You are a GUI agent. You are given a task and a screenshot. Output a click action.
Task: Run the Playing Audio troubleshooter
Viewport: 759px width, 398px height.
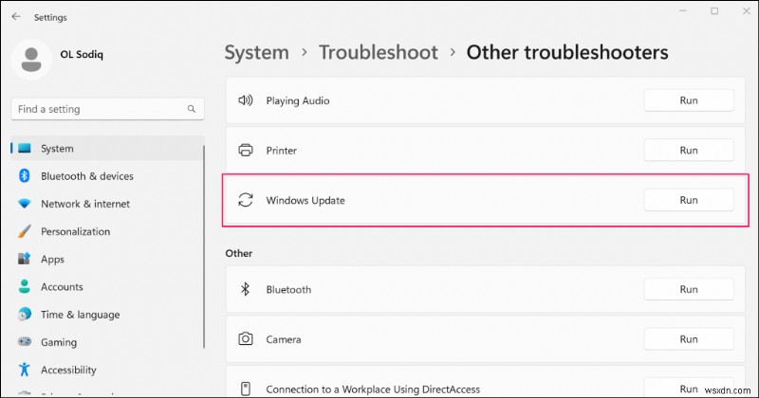pyautogui.click(x=689, y=100)
